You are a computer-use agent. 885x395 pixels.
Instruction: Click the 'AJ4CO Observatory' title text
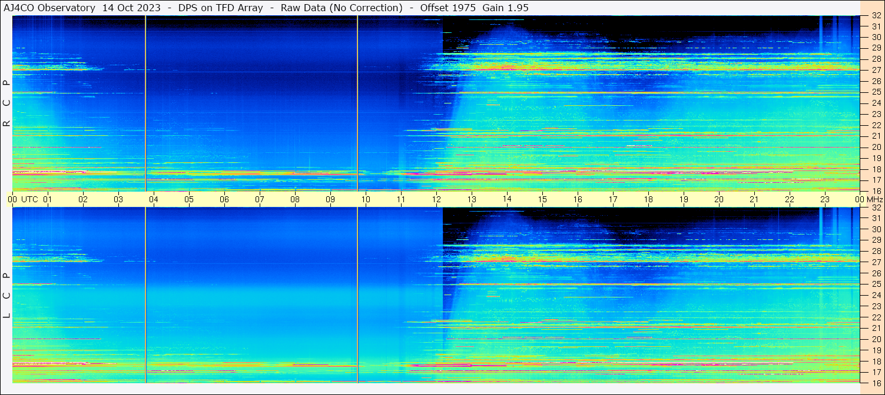coord(49,8)
